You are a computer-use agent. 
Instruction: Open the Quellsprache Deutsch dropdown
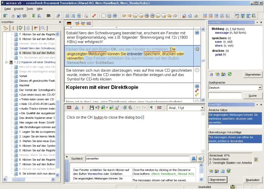tap(260, 88)
